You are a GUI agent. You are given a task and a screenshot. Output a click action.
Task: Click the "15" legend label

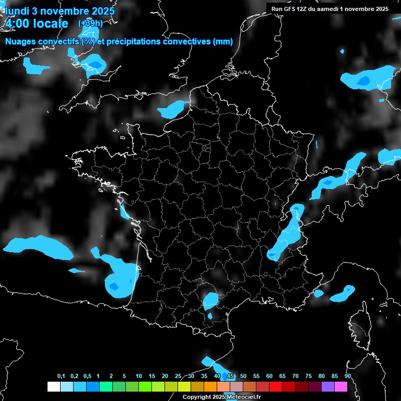pos(152,376)
